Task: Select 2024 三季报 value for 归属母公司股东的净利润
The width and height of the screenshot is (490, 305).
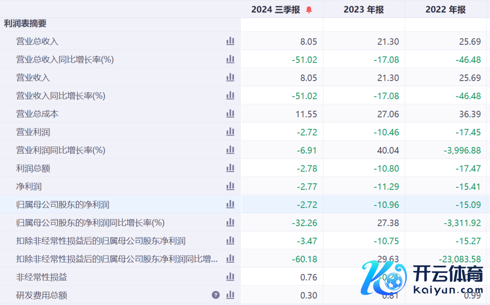Action: [x=307, y=205]
